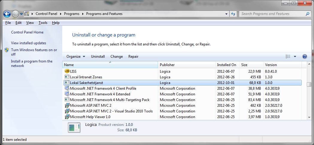Click the .NET Framework 4 Client Profile icon
Viewport: 314px width, 145px height.
67,88
